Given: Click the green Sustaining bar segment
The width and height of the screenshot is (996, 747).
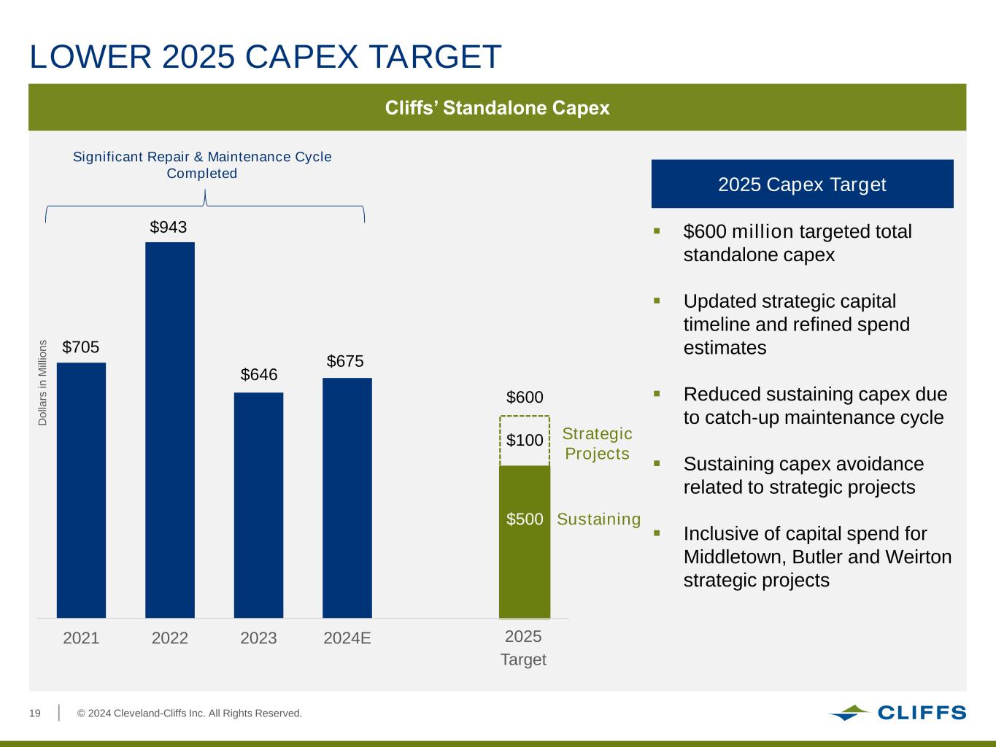Looking at the screenshot, I should coord(525,541).
